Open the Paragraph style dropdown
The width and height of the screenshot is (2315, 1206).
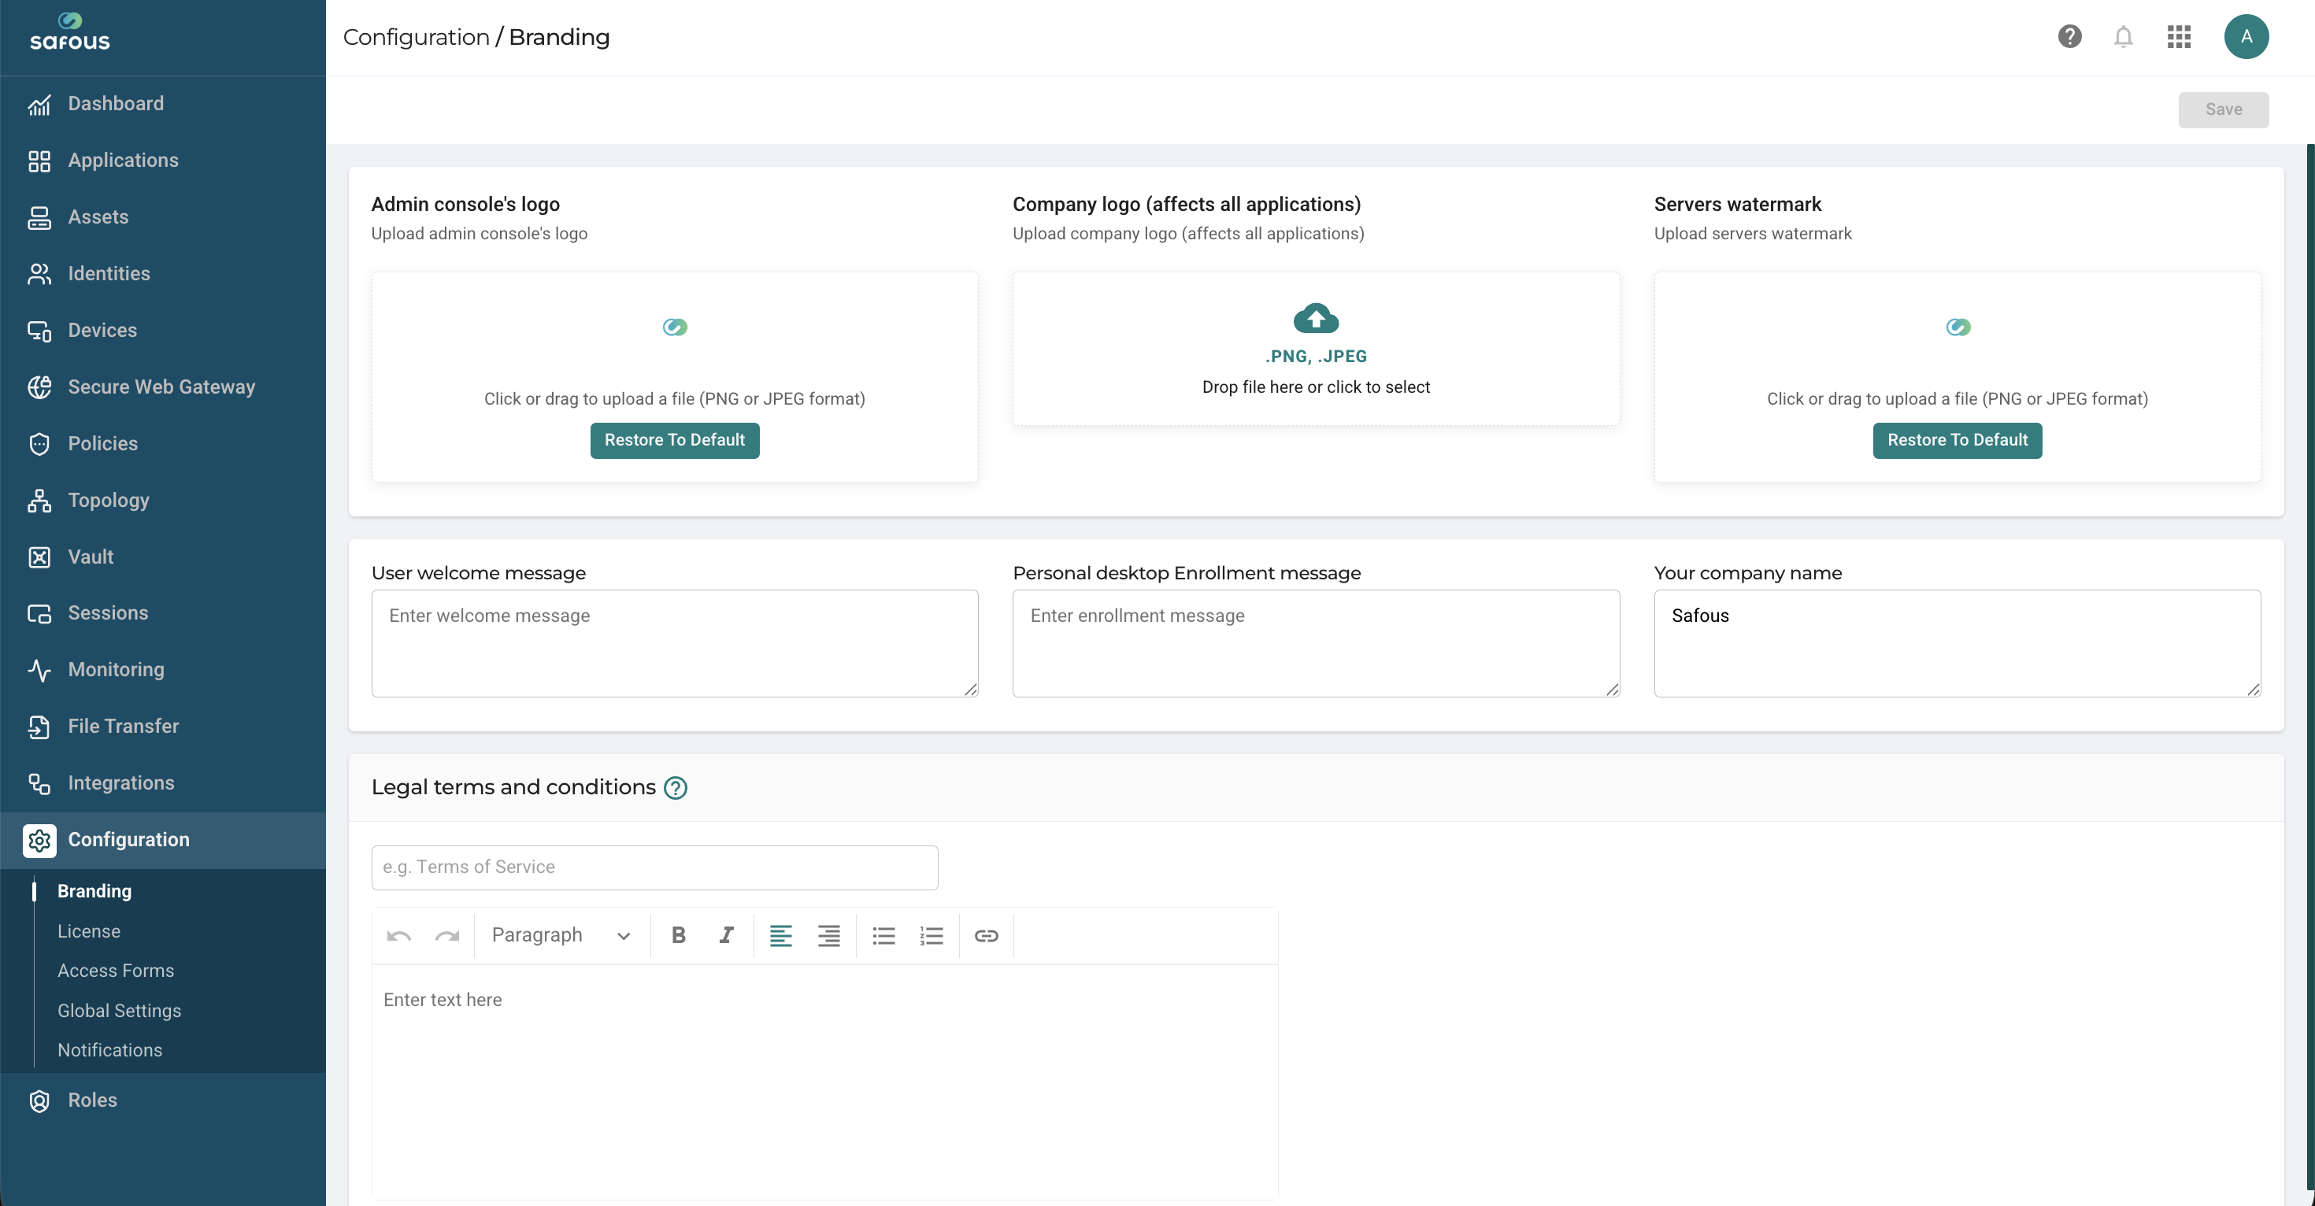pos(561,935)
